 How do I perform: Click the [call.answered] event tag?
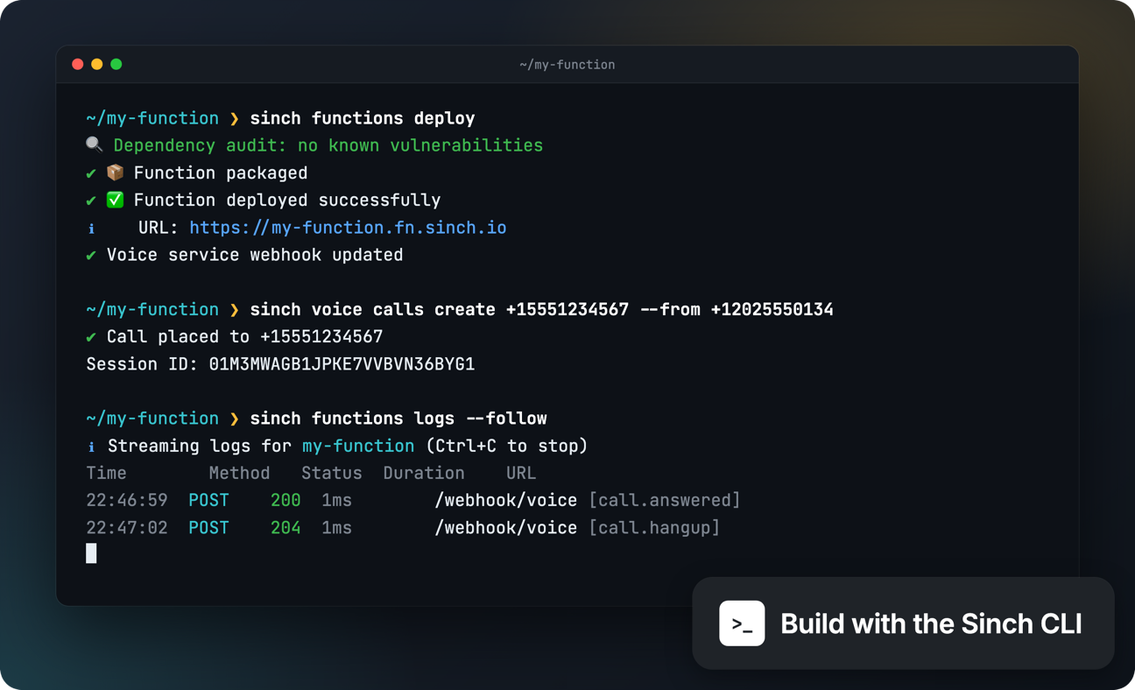point(665,500)
